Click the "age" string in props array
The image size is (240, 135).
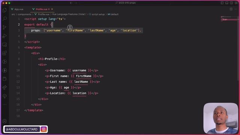(113, 30)
